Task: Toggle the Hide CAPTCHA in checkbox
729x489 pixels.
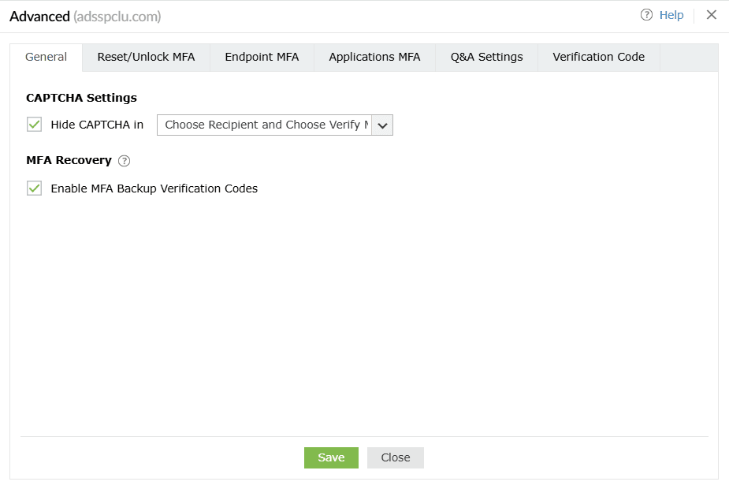Action: 34,124
